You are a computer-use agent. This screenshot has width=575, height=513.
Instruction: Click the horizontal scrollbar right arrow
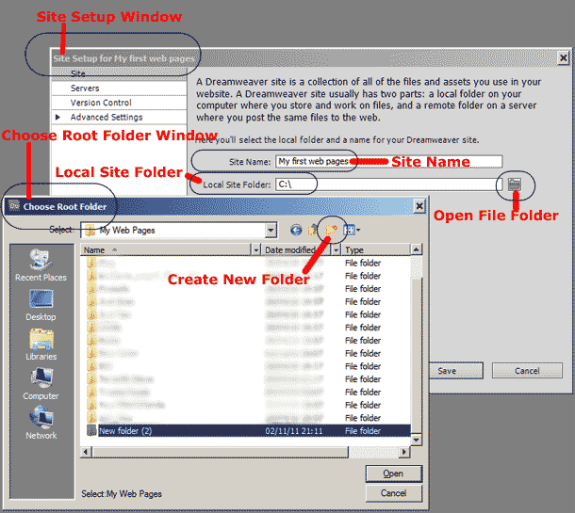point(404,452)
